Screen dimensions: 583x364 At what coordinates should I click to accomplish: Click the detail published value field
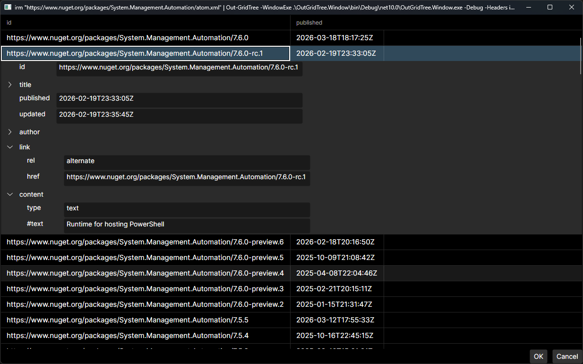click(180, 100)
